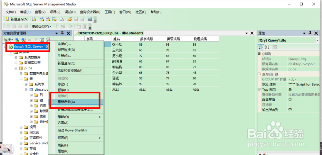Click the property pages icon in 属性 panel

pos(275,47)
